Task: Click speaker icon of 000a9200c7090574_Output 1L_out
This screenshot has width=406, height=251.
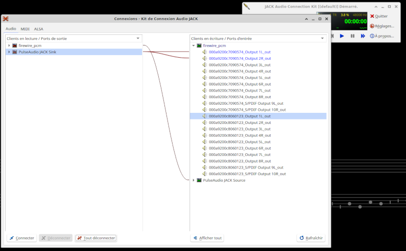Action: [205, 52]
